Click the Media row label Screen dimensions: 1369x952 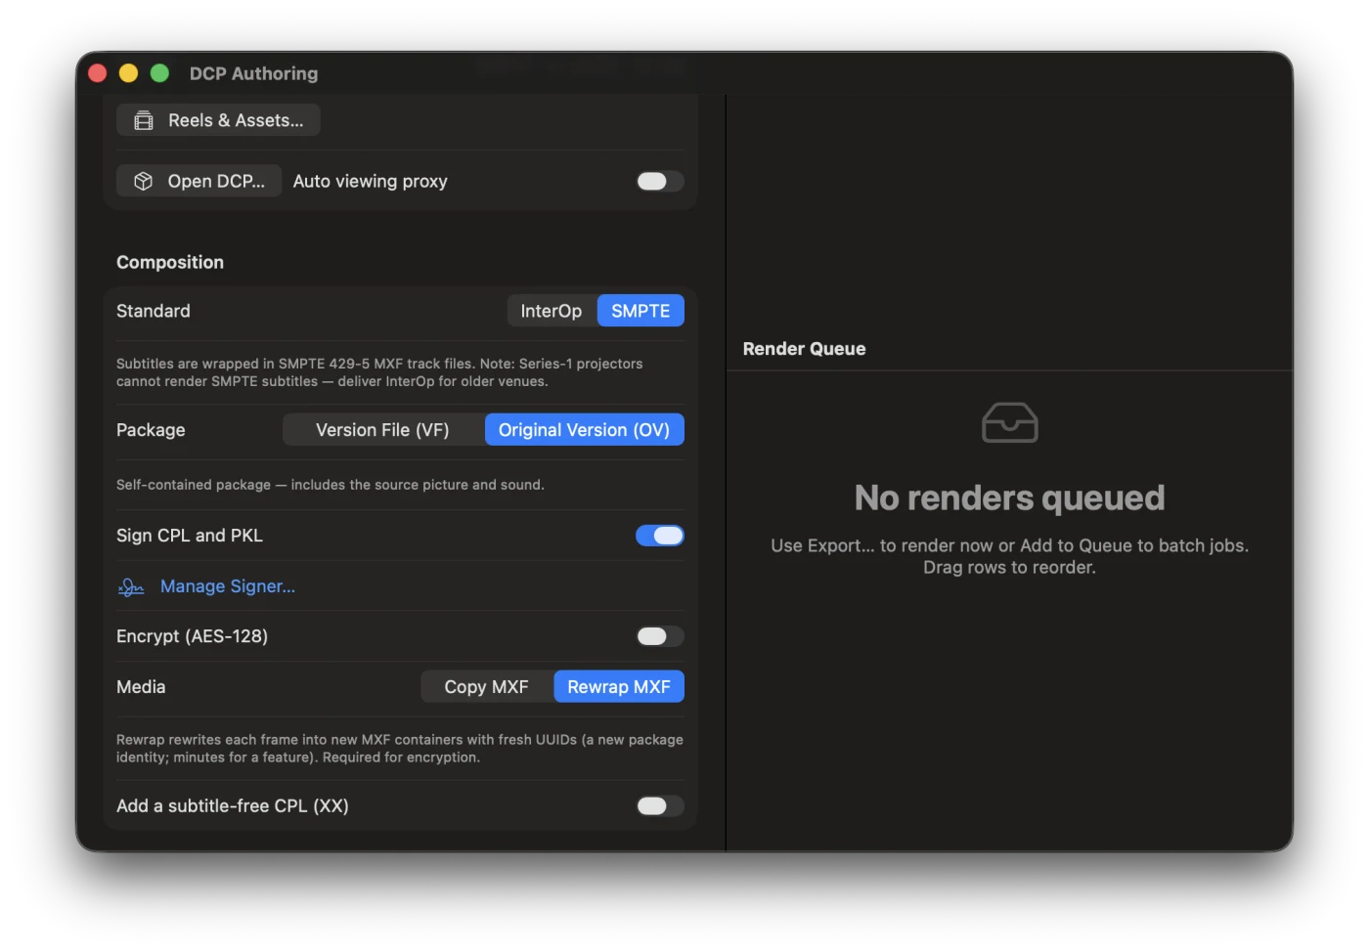coord(141,687)
